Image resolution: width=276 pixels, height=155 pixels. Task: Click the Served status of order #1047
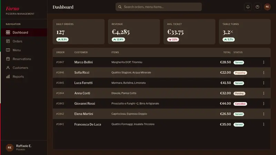tap(239, 62)
